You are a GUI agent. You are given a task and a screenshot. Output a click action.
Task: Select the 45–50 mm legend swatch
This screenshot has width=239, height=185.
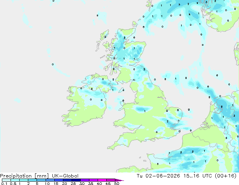(x=111, y=180)
